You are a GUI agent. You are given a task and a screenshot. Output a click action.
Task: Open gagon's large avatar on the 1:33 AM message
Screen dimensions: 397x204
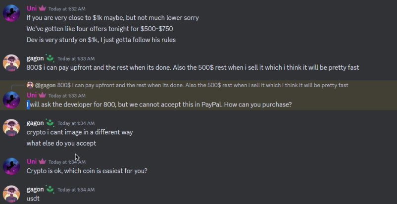[x=11, y=63]
